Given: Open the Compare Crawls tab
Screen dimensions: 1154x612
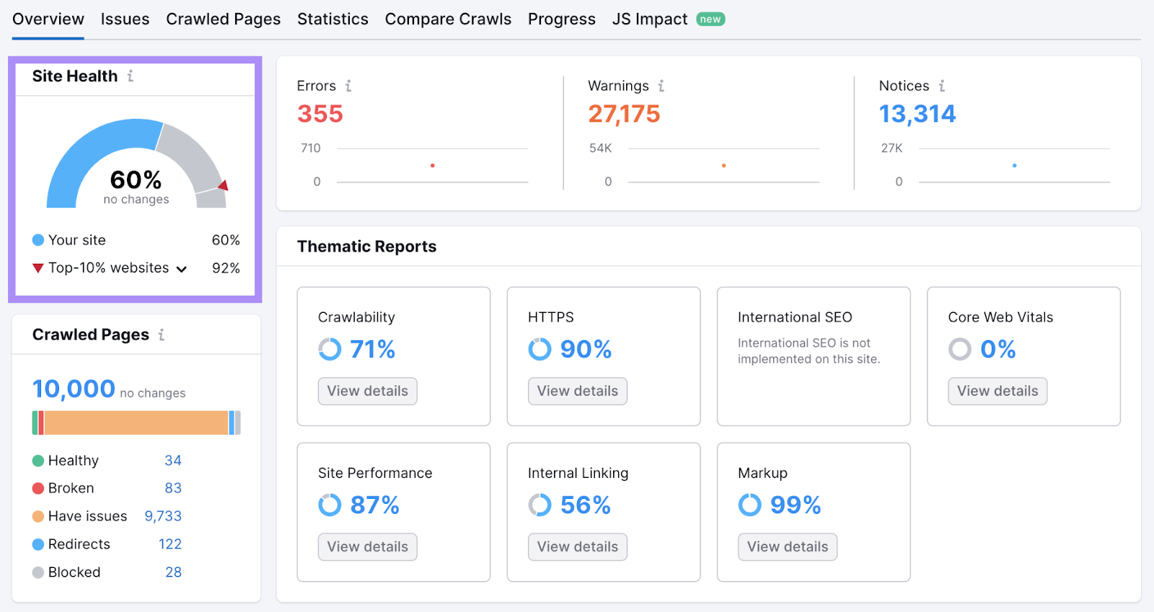Looking at the screenshot, I should coord(448,19).
